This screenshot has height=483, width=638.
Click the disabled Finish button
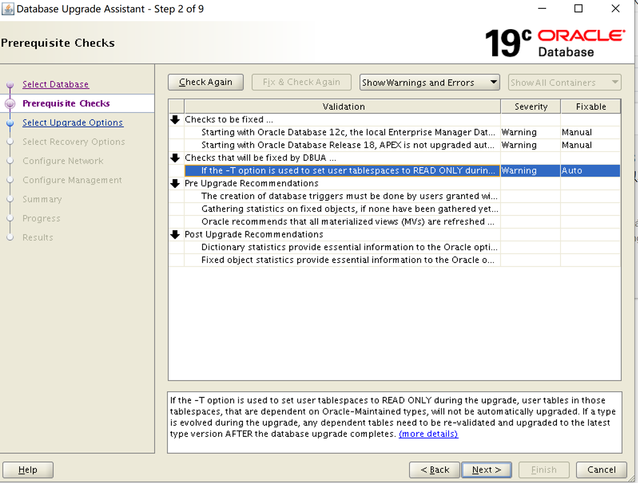pyautogui.click(x=544, y=470)
